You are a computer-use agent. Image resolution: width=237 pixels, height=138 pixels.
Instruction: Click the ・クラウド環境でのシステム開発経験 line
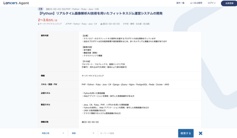pos(101,113)
